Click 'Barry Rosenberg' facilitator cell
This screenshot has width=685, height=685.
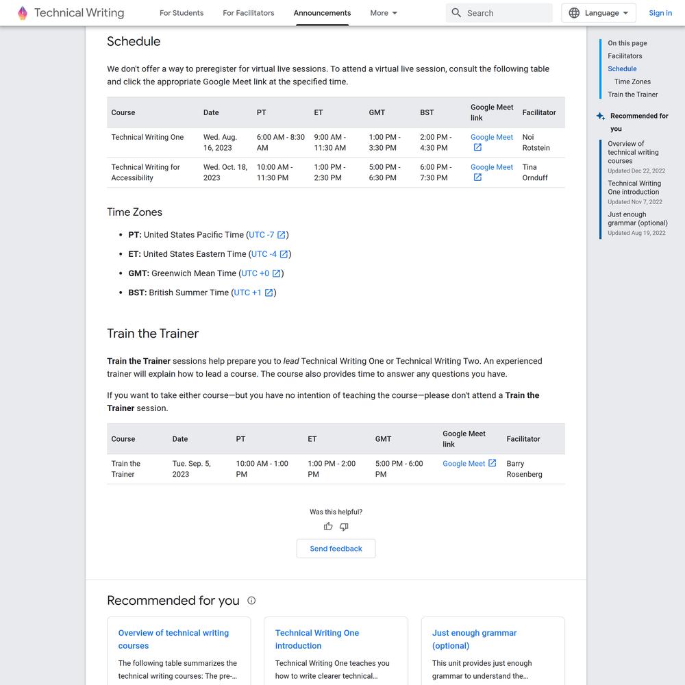pos(524,469)
